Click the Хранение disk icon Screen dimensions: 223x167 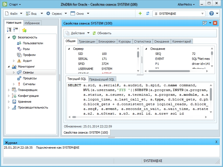[x=14, y=102]
